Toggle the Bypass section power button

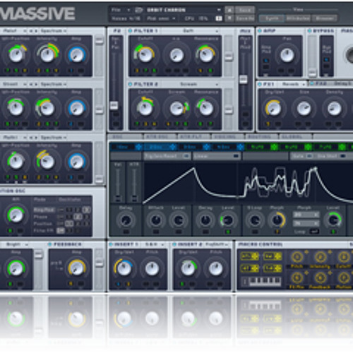[x=309, y=31]
